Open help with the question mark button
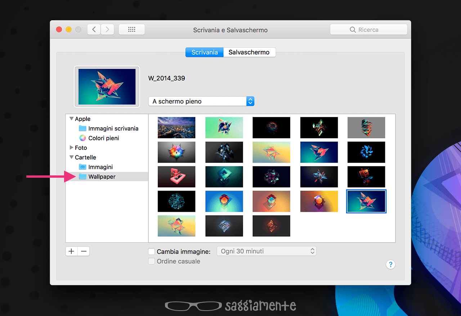Image resolution: width=461 pixels, height=316 pixels. [390, 264]
